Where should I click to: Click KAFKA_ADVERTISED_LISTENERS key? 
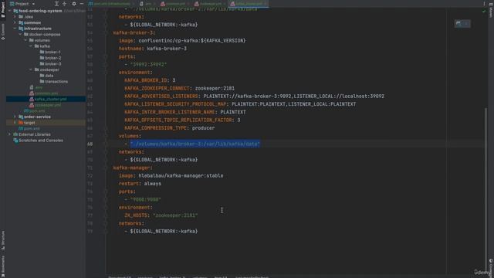click(161, 96)
